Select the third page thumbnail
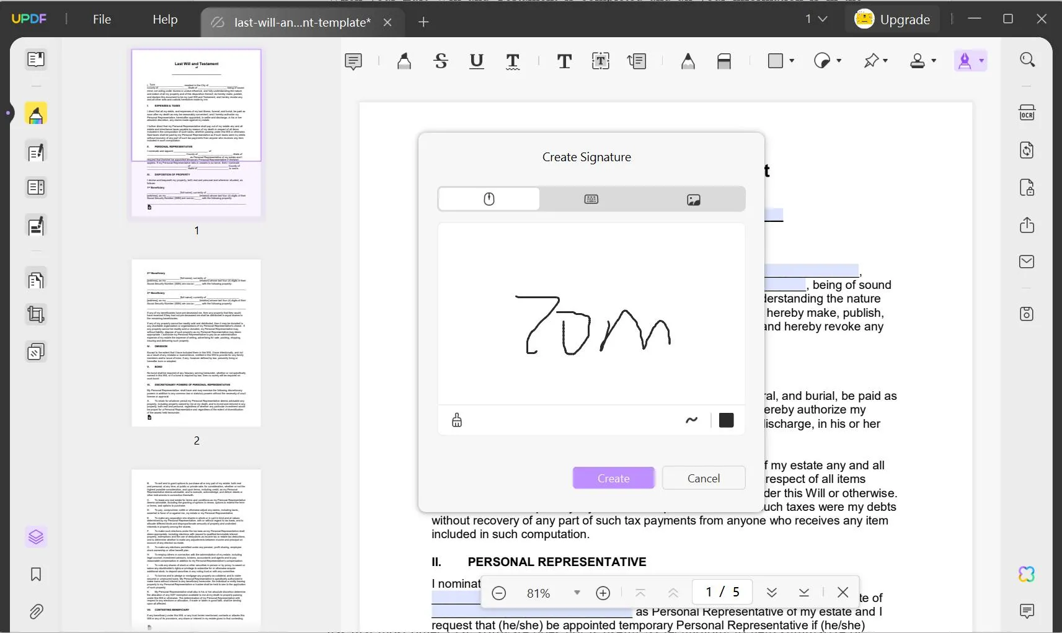This screenshot has width=1062, height=633. click(x=197, y=550)
